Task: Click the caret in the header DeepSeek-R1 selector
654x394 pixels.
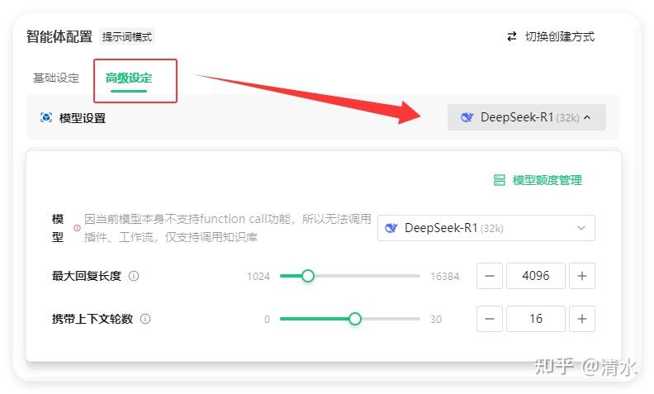Action: [x=587, y=117]
